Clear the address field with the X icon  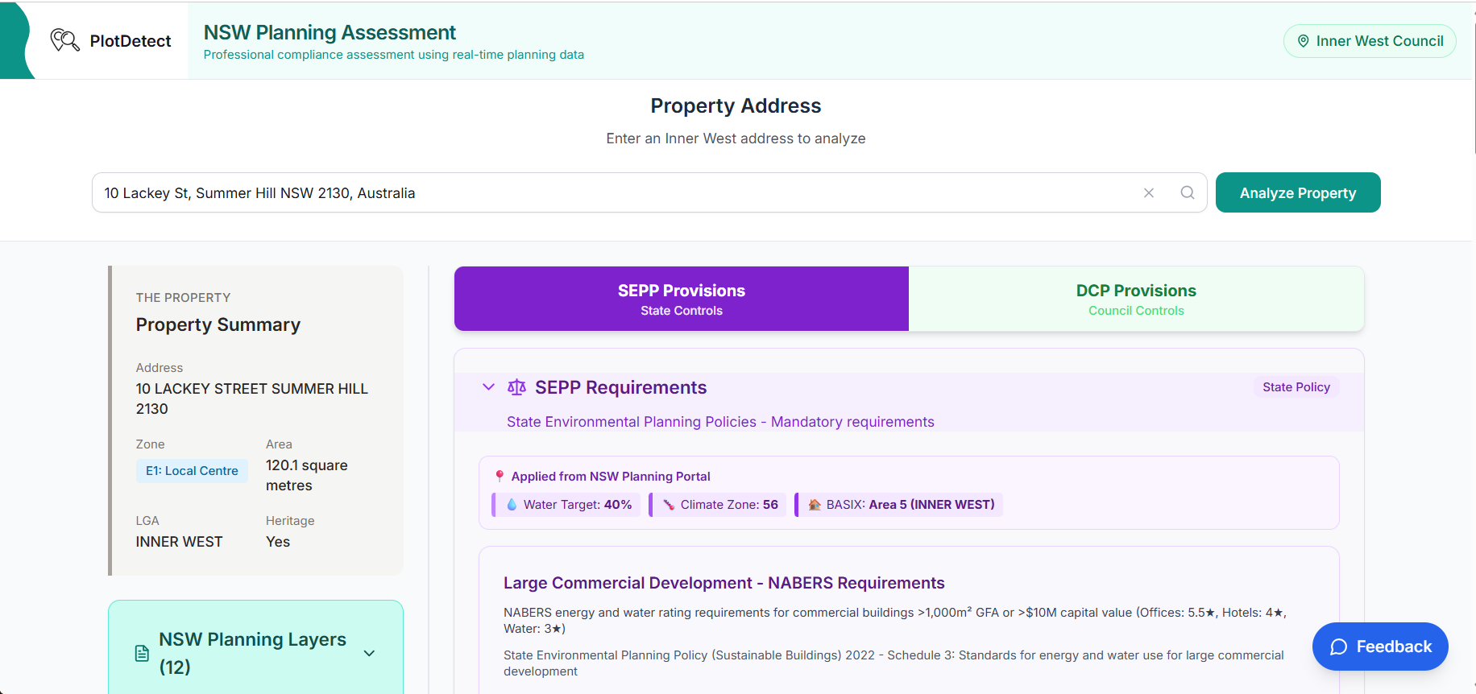point(1149,192)
